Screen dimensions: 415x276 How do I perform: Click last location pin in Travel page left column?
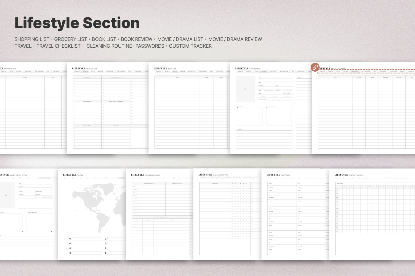point(70,253)
